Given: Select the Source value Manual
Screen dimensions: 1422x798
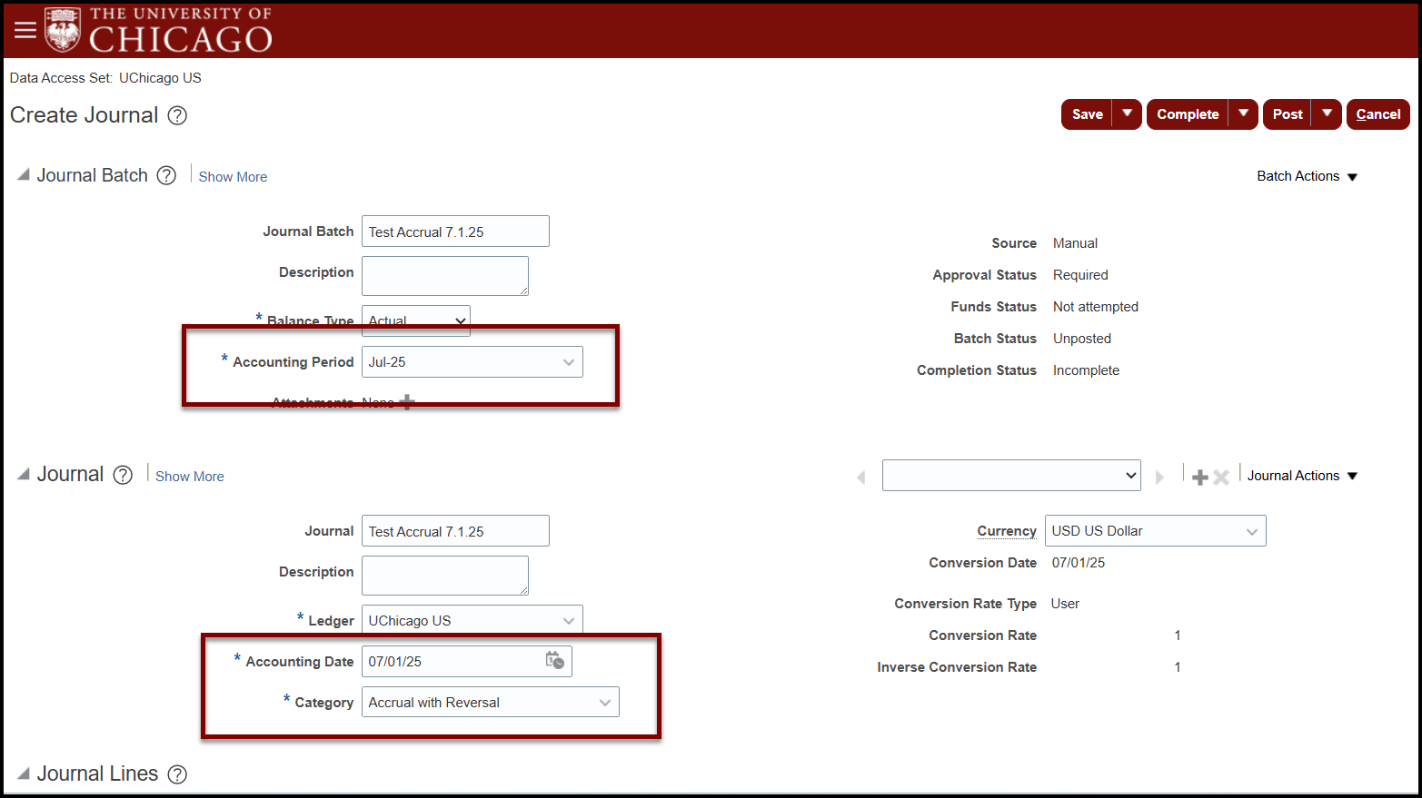Looking at the screenshot, I should point(1075,243).
